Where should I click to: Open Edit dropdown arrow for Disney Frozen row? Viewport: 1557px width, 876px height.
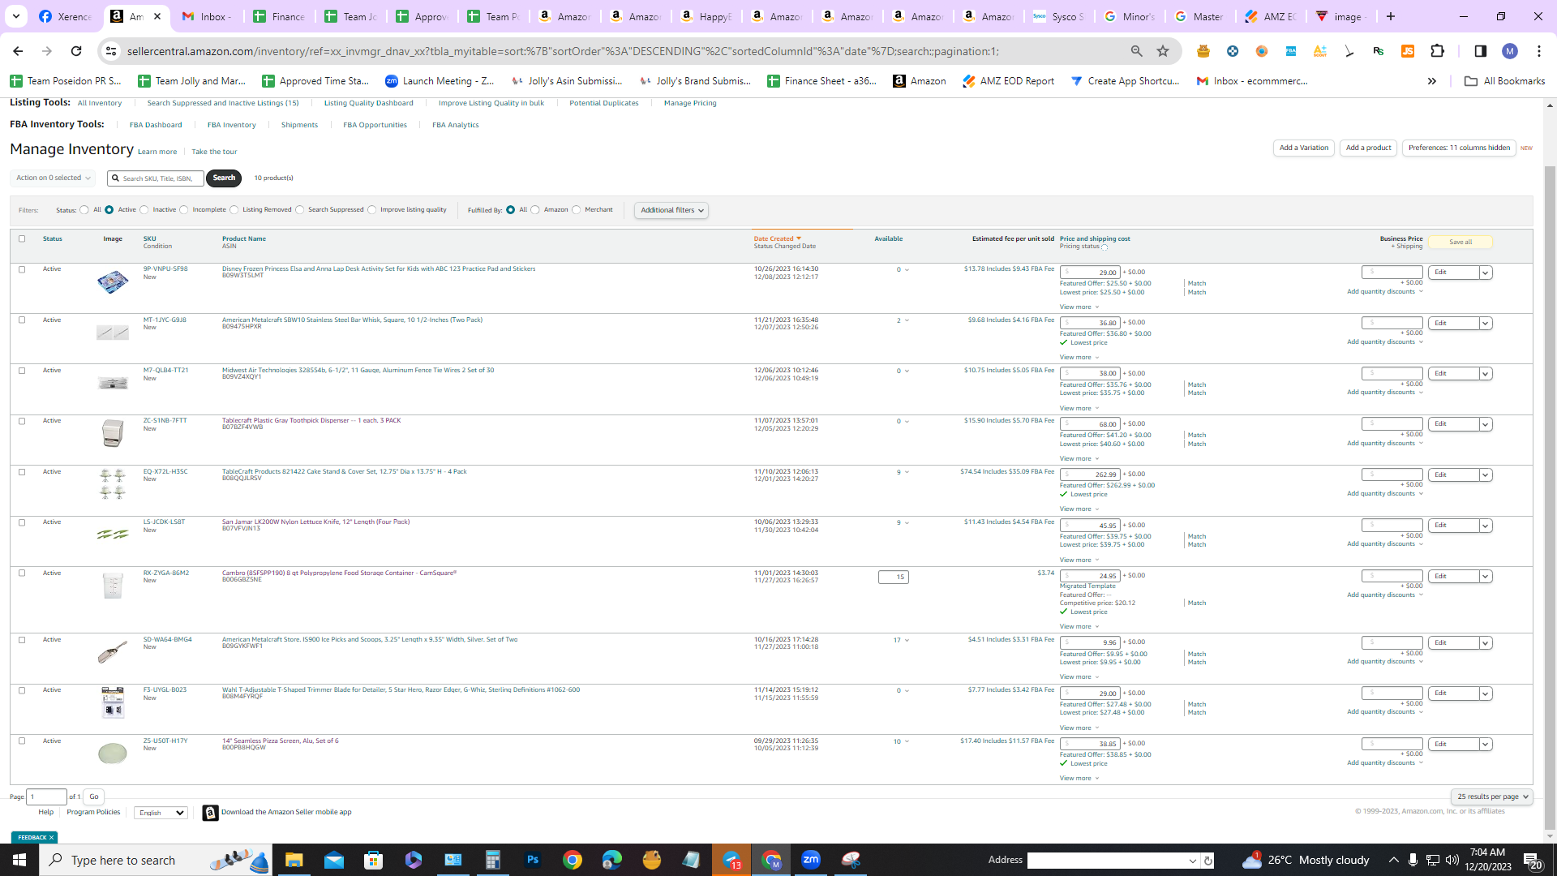(1485, 273)
